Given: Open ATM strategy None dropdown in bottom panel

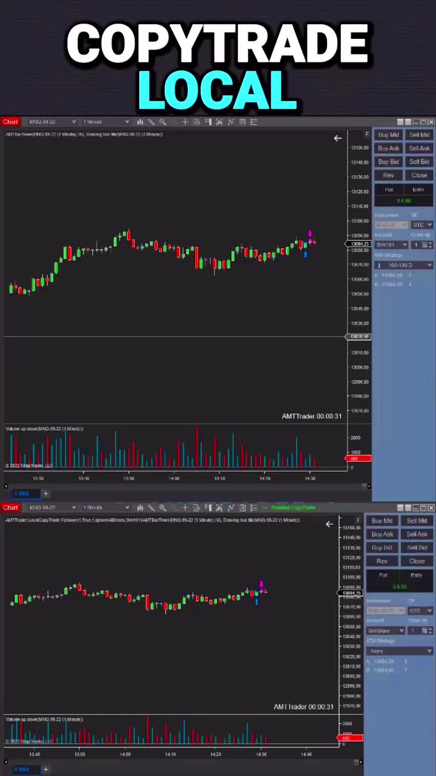Looking at the screenshot, I should pos(399,651).
